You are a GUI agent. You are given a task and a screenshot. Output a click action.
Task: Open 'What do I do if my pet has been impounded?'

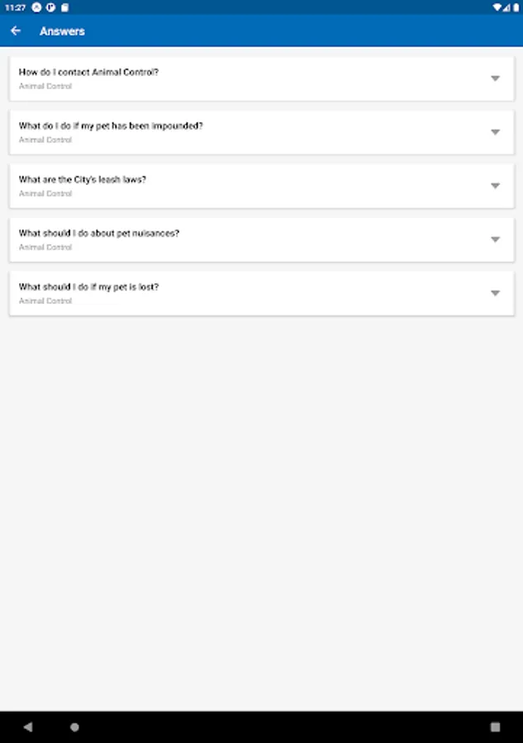[x=111, y=126]
